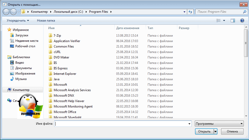The height and width of the screenshot is (140, 249).
Task: Select Рабочий стол in the sidebar
Action: 25,46
